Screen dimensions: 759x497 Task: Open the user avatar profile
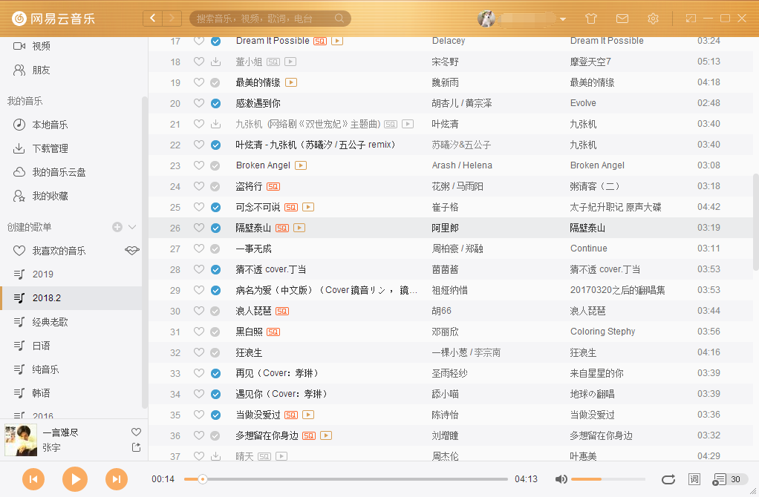[x=486, y=19]
